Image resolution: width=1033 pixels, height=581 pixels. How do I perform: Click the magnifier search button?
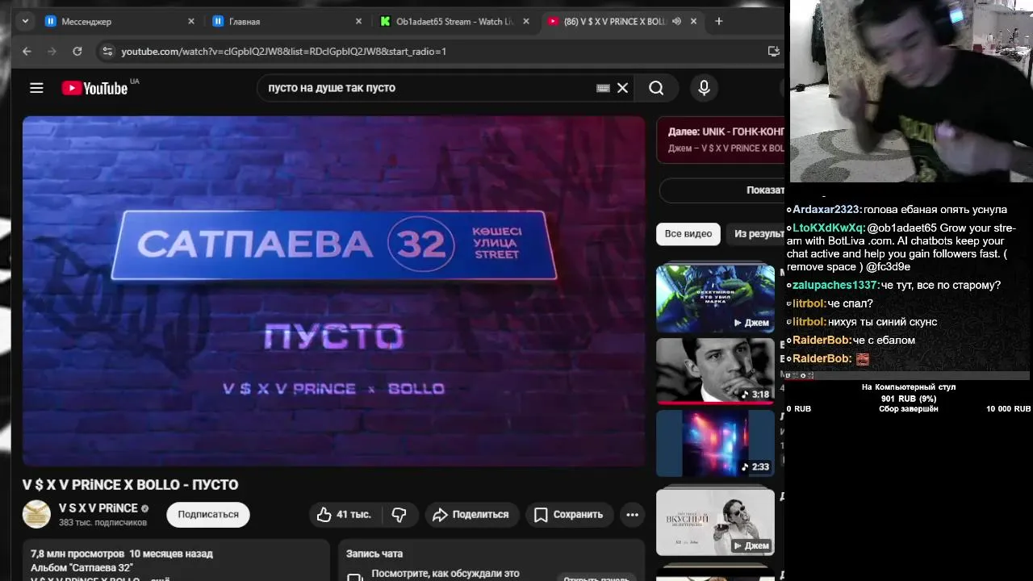[x=656, y=88]
